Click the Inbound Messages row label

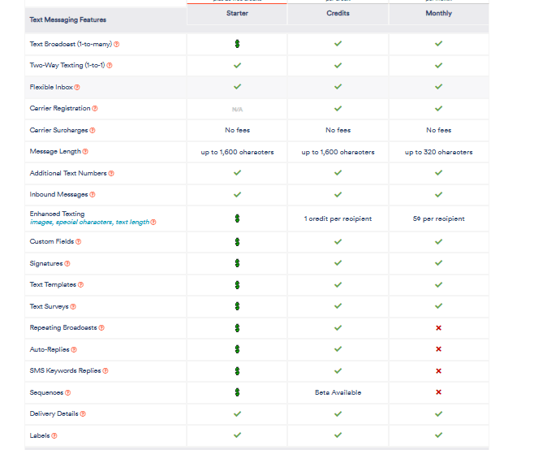coord(58,194)
